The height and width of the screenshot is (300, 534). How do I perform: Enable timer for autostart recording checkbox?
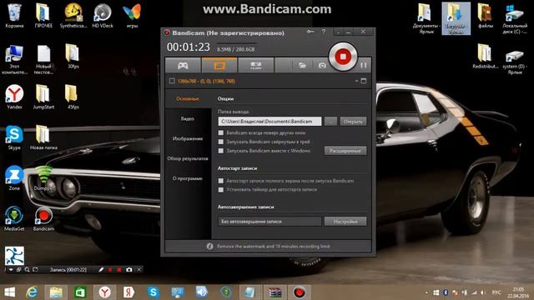click(220, 189)
